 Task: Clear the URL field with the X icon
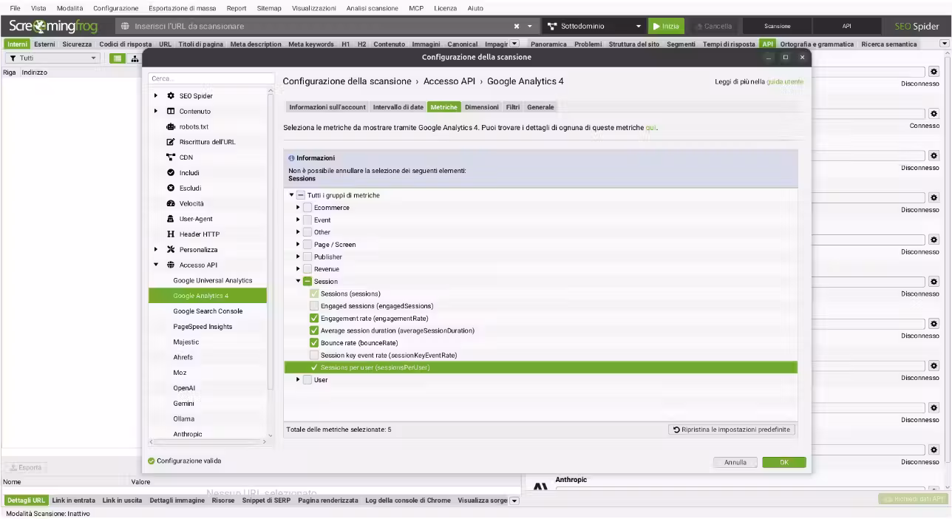(x=517, y=26)
